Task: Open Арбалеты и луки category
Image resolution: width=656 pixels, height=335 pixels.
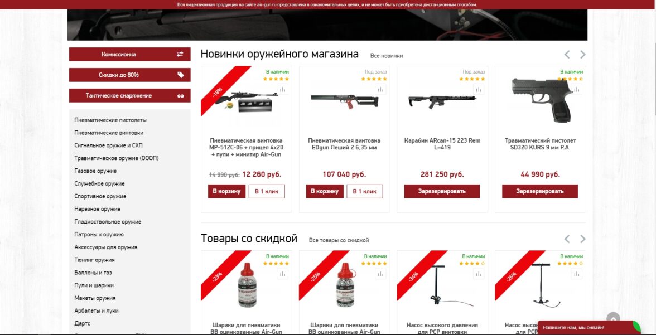Action: pos(96,310)
